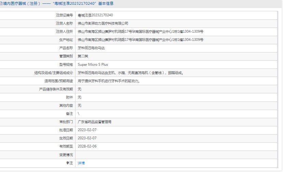Click the 生效日期 value 2023-02-07
The height and width of the screenshot is (172, 283).
[x=87, y=138]
